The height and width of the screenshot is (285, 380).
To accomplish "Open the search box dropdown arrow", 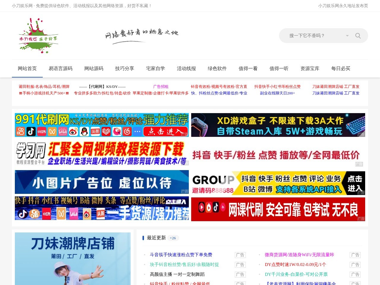I will [x=347, y=36].
